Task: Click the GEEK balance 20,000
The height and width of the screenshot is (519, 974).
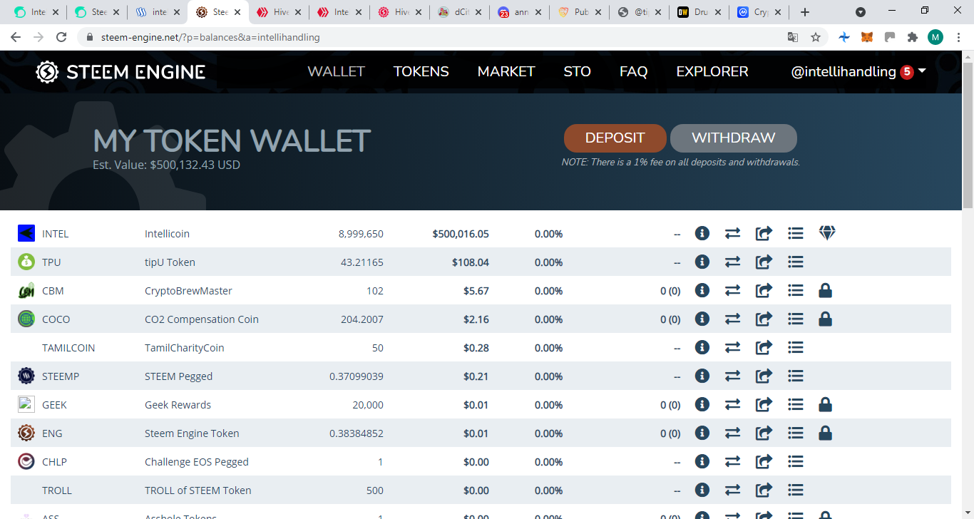Action: 368,405
